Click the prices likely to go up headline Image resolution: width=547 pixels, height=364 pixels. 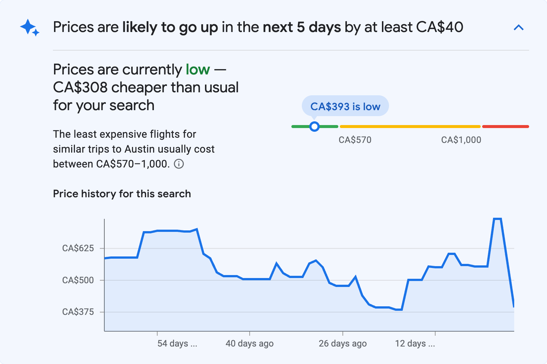258,27
